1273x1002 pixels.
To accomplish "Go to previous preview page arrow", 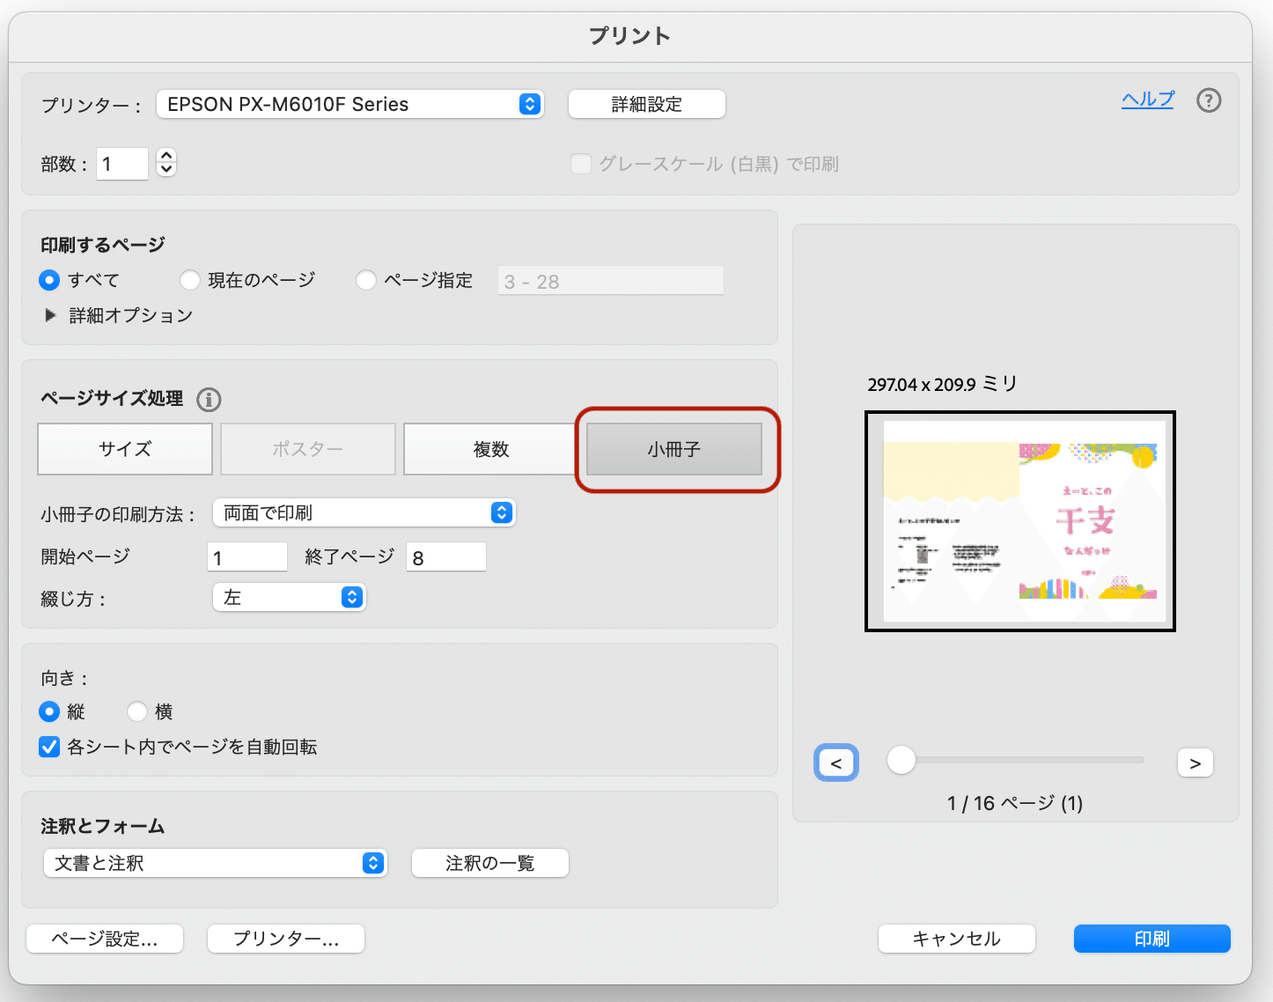I will coord(835,763).
